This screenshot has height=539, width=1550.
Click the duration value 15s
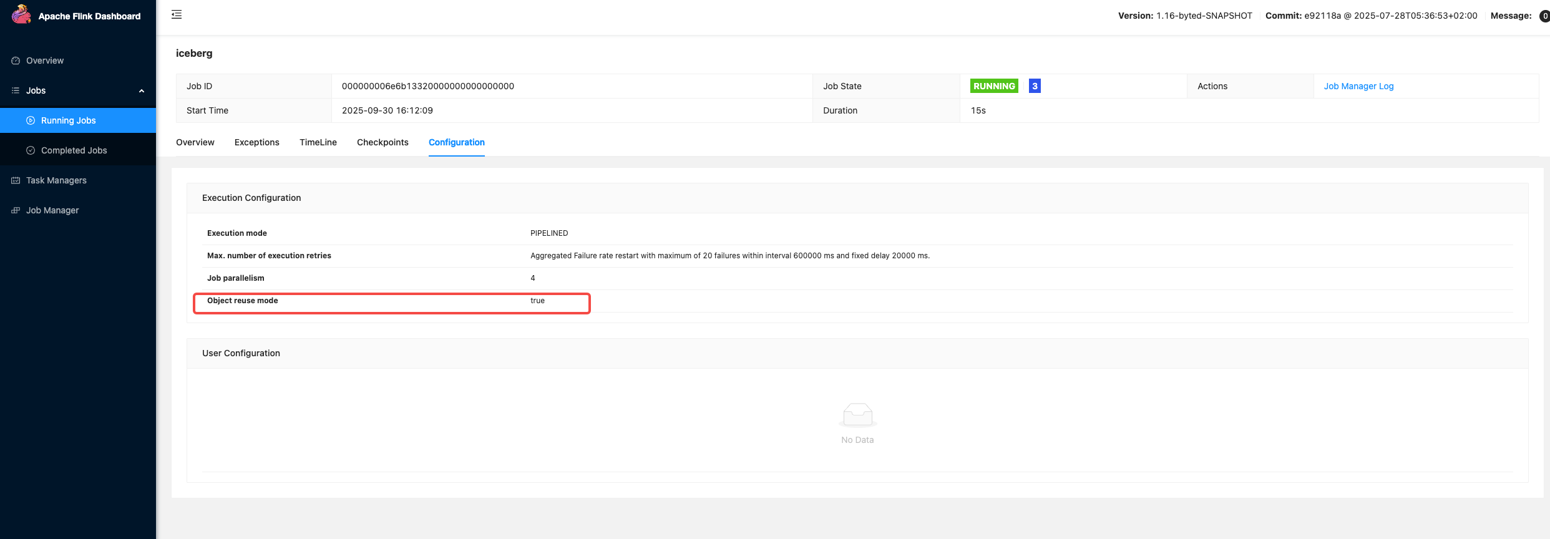pos(978,110)
